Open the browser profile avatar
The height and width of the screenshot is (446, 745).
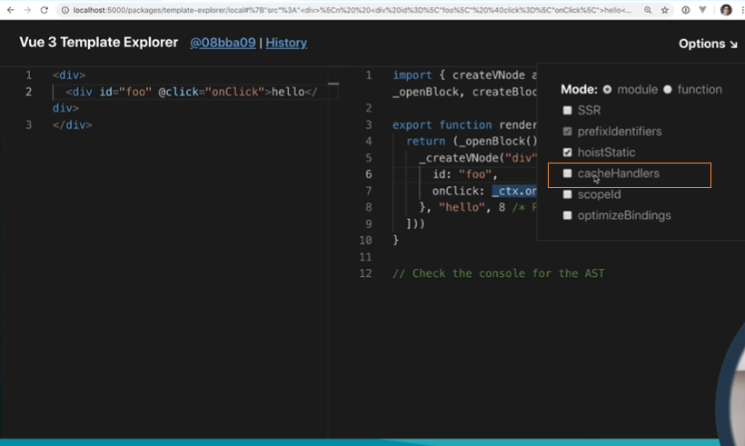(x=726, y=10)
